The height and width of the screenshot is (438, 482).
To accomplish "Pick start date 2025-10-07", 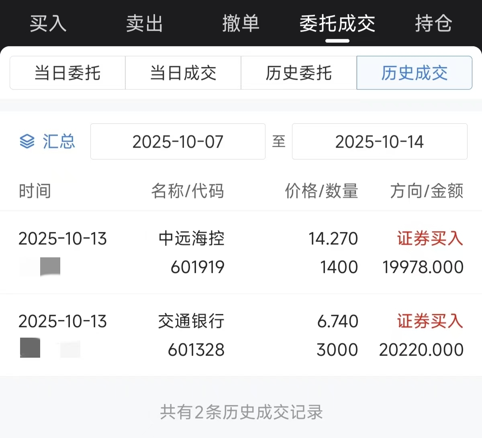I will pyautogui.click(x=178, y=141).
